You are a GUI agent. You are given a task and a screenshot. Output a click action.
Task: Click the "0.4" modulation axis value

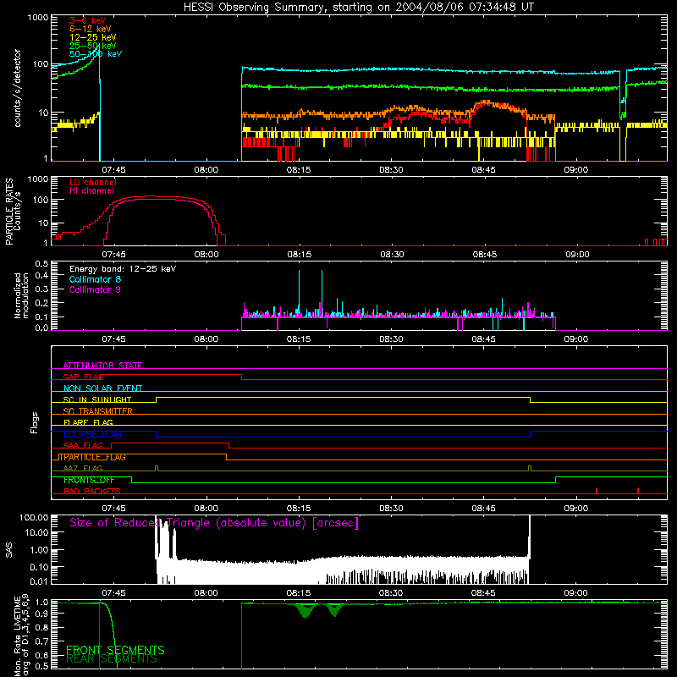point(41,275)
